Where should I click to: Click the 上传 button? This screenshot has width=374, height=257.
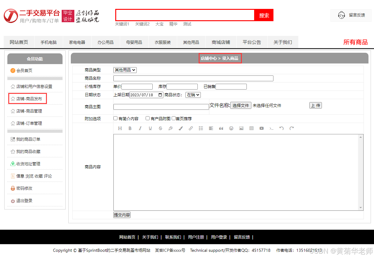[315, 105]
